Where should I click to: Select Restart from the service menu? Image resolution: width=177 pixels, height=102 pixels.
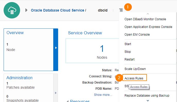(129, 59)
